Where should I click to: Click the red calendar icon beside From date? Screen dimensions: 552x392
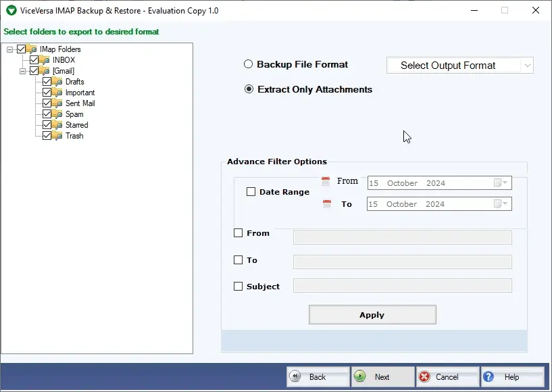tap(326, 181)
